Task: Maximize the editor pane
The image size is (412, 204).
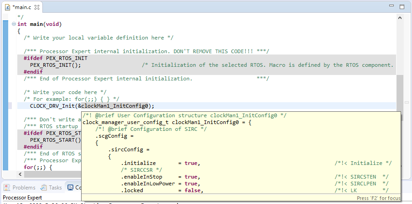Action: pyautogui.click(x=402, y=7)
